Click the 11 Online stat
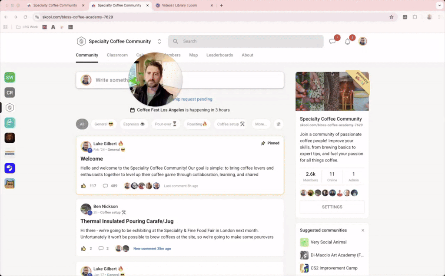This screenshot has width=445, height=276. (332, 177)
